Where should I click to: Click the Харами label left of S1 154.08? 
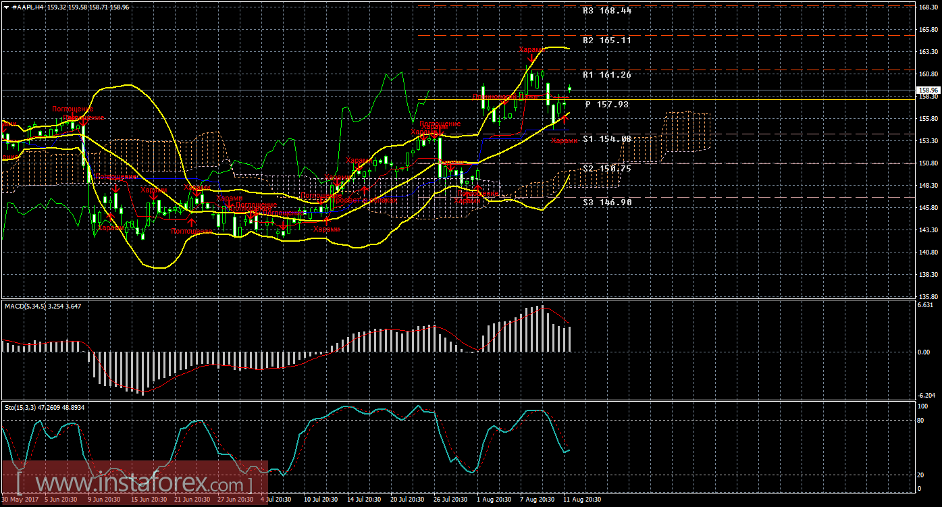tap(563, 140)
